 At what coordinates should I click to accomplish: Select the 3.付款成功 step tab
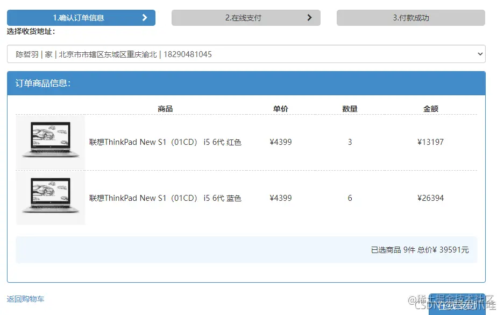coord(410,17)
